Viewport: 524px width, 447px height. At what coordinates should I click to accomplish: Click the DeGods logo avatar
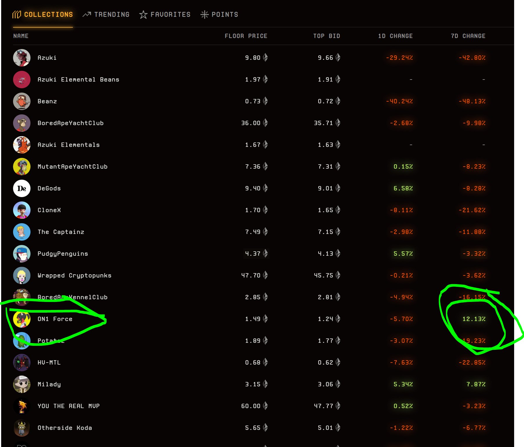[x=22, y=188]
